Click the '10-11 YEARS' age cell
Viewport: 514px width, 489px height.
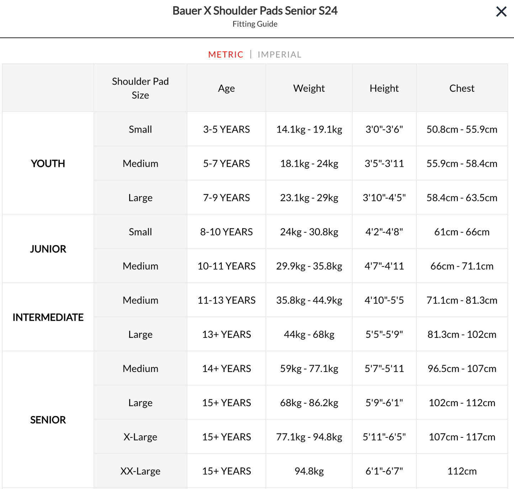[227, 266]
